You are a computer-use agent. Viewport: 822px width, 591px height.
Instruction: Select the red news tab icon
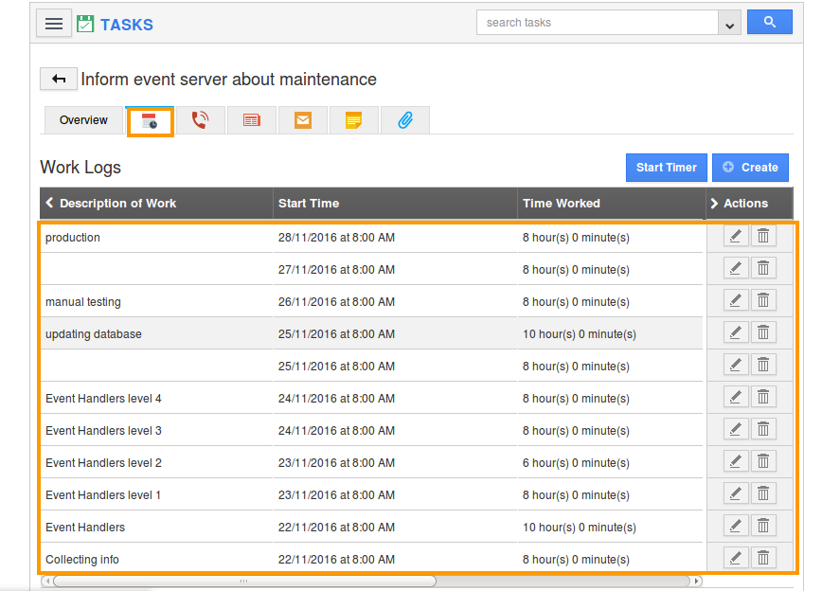(251, 120)
